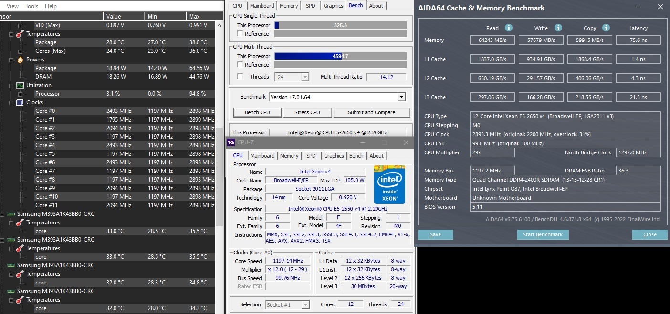The height and width of the screenshot is (314, 670).
Task: Click Memory Read field 64243 MB/s
Action: [x=492, y=40]
